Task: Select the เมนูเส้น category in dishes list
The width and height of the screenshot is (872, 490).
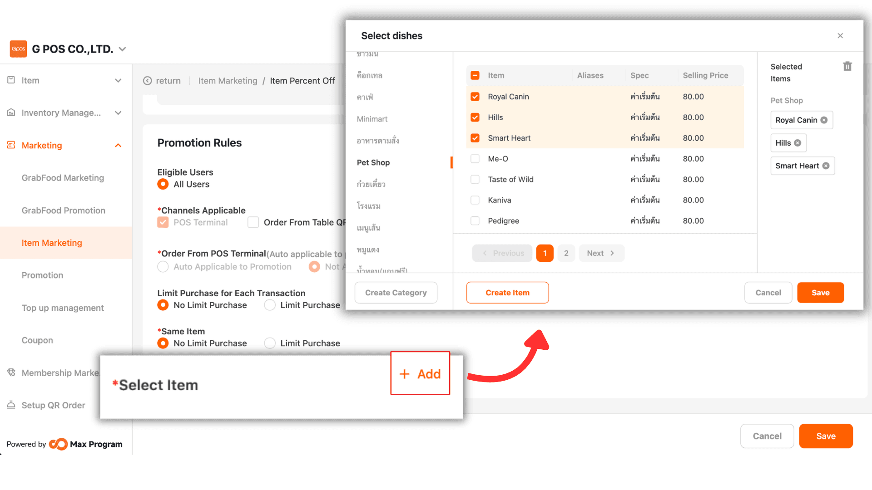Action: 368,228
